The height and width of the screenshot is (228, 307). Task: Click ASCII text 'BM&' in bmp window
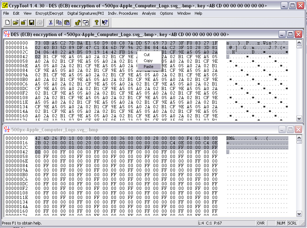point(230,138)
